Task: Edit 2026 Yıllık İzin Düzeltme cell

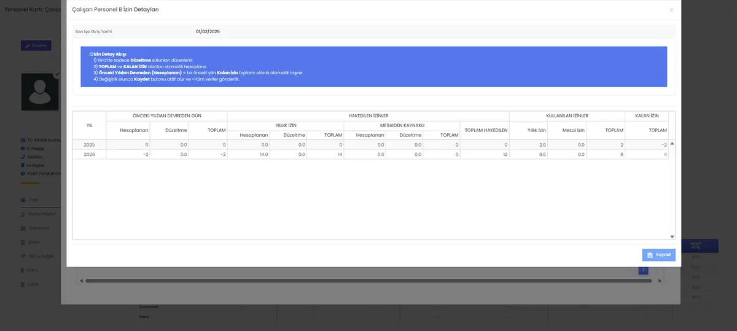Action: click(288, 155)
